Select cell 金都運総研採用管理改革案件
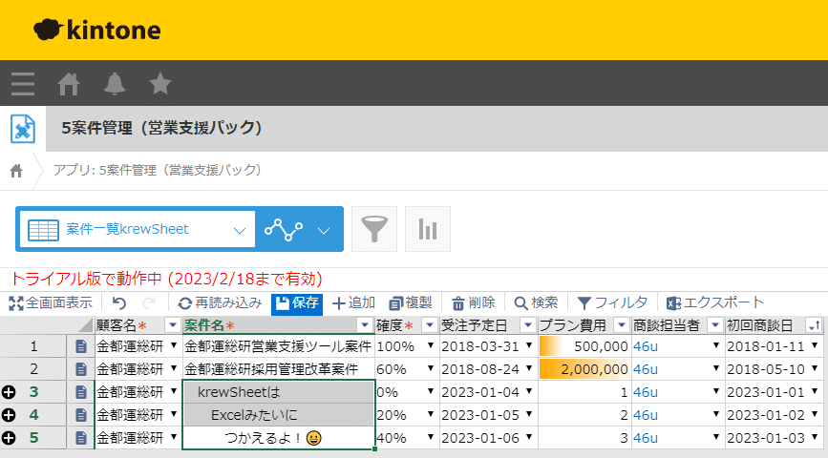Viewport: 828px width, 458px height. (278, 369)
